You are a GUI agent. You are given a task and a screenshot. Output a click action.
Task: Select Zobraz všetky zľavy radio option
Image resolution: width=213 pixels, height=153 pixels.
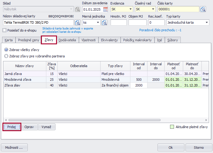tap(6, 50)
